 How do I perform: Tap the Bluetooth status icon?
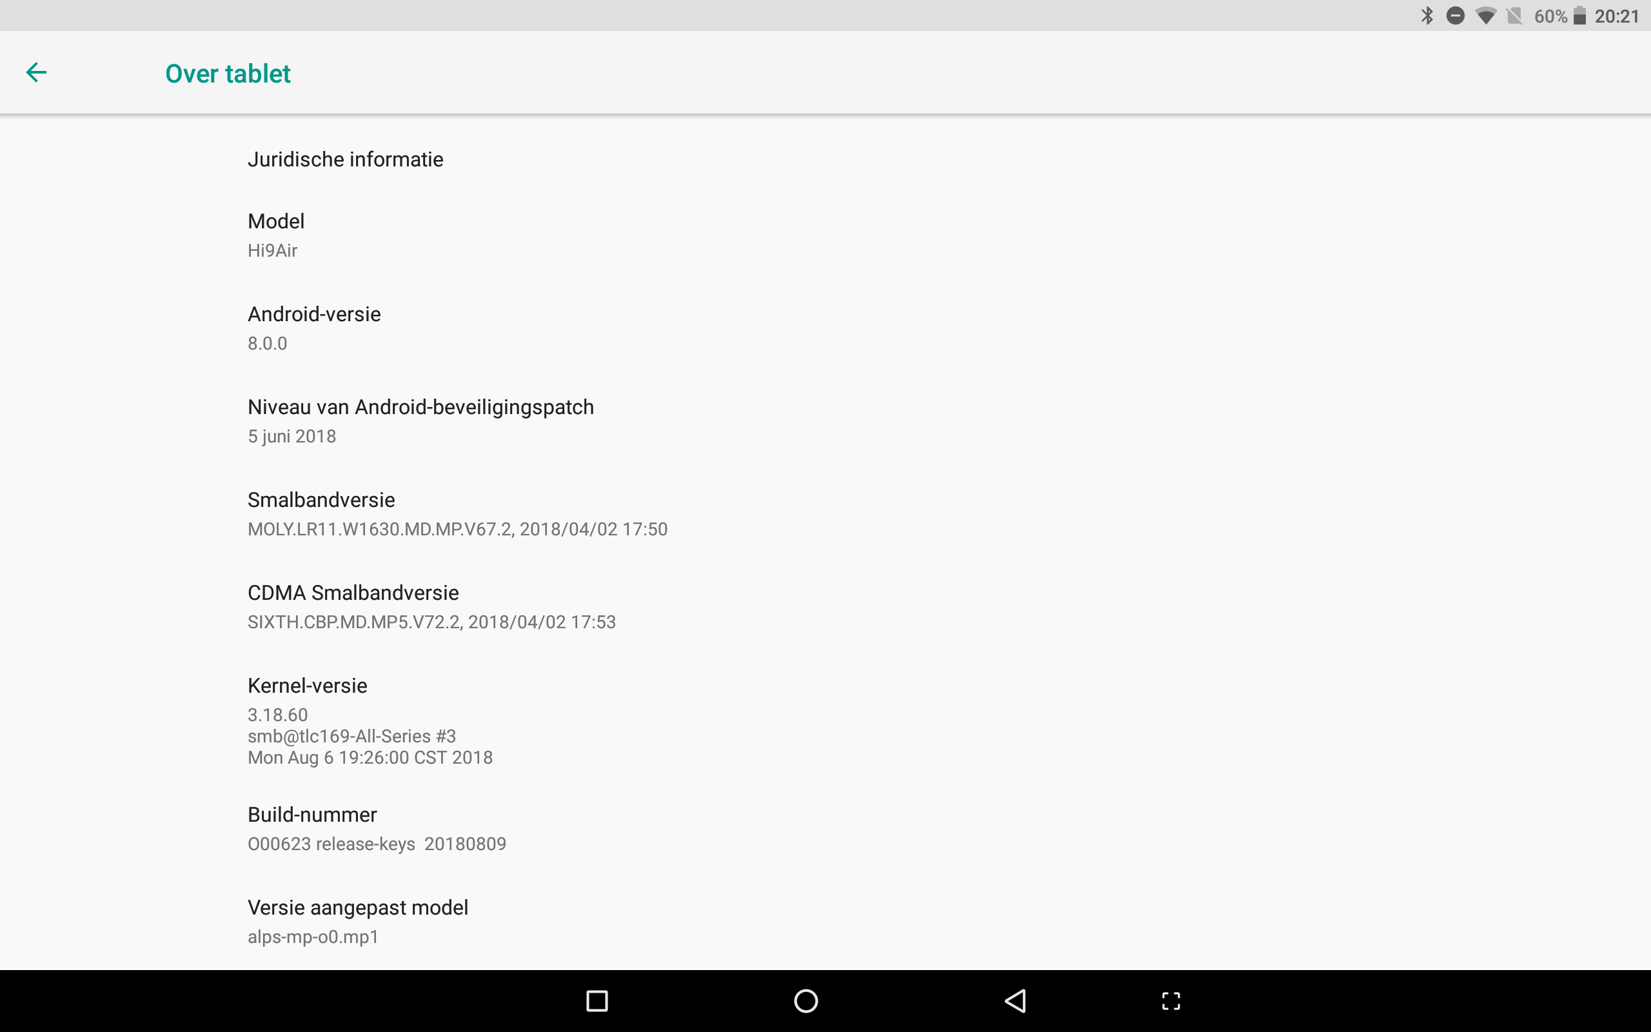[x=1427, y=15]
